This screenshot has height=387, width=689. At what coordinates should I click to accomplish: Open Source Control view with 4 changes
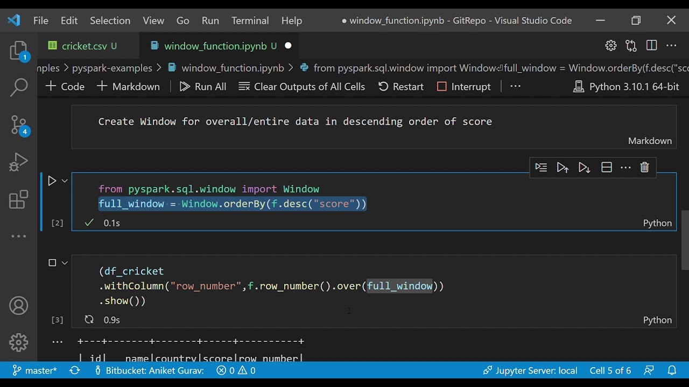click(x=19, y=125)
